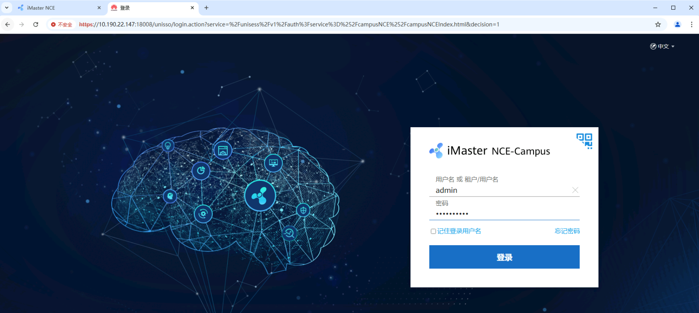The width and height of the screenshot is (699, 313).
Task: Go back to the previous page
Action: tap(8, 24)
